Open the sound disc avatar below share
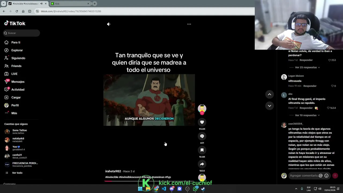This screenshot has width=343, height=193. (202, 177)
